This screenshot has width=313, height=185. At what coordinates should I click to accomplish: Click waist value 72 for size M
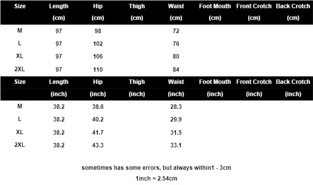coord(176,31)
